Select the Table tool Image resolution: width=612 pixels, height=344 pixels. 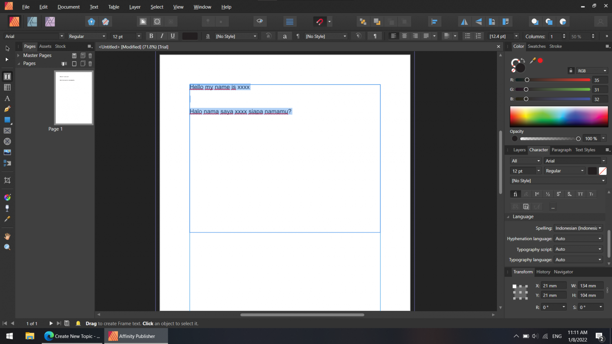(7, 87)
